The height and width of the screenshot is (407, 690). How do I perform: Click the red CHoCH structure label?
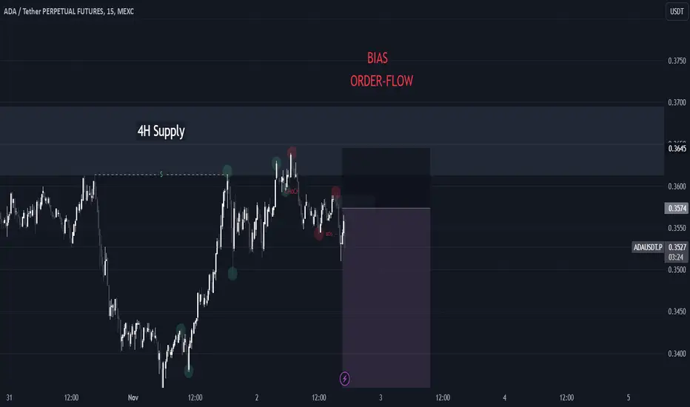292,192
